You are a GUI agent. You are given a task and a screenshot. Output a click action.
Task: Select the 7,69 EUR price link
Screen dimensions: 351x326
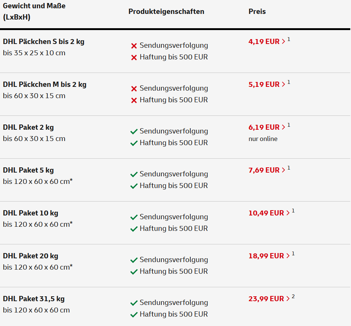click(x=267, y=170)
